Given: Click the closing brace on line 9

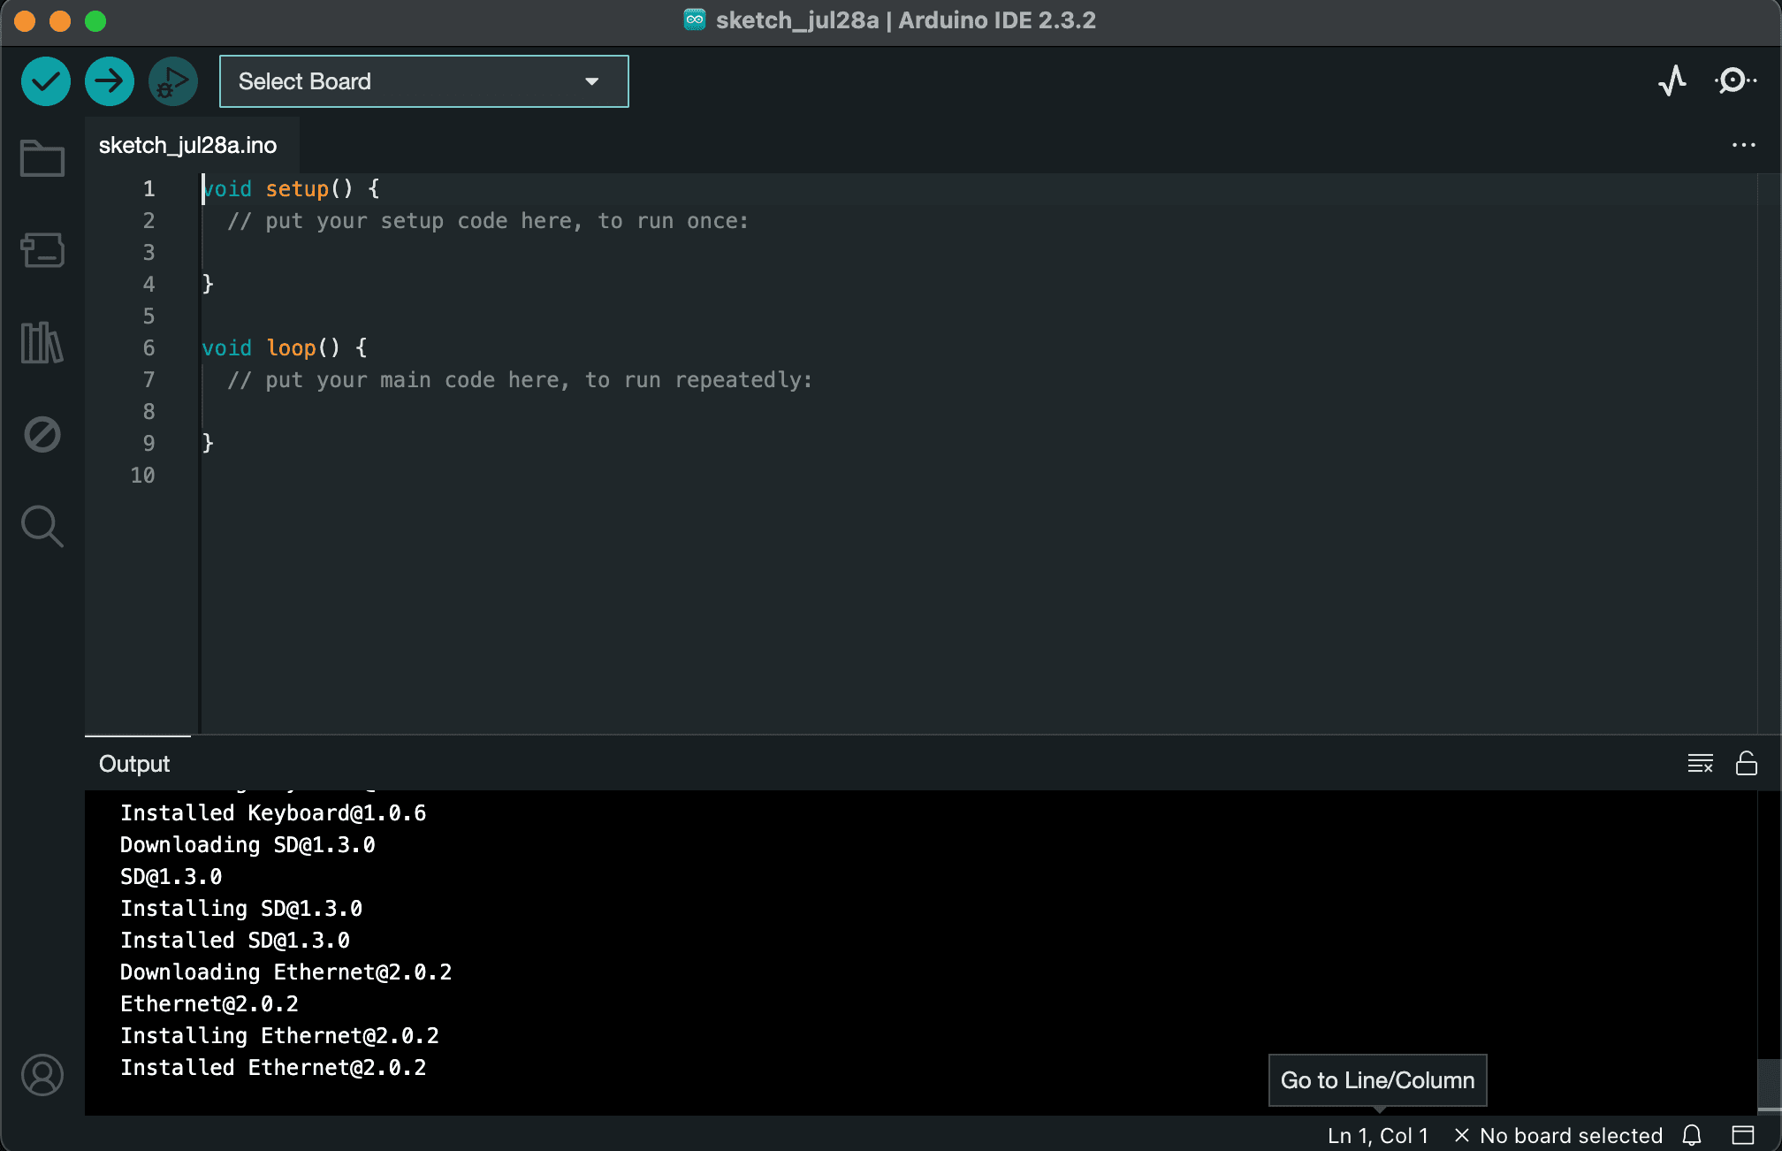Looking at the screenshot, I should pos(208,444).
